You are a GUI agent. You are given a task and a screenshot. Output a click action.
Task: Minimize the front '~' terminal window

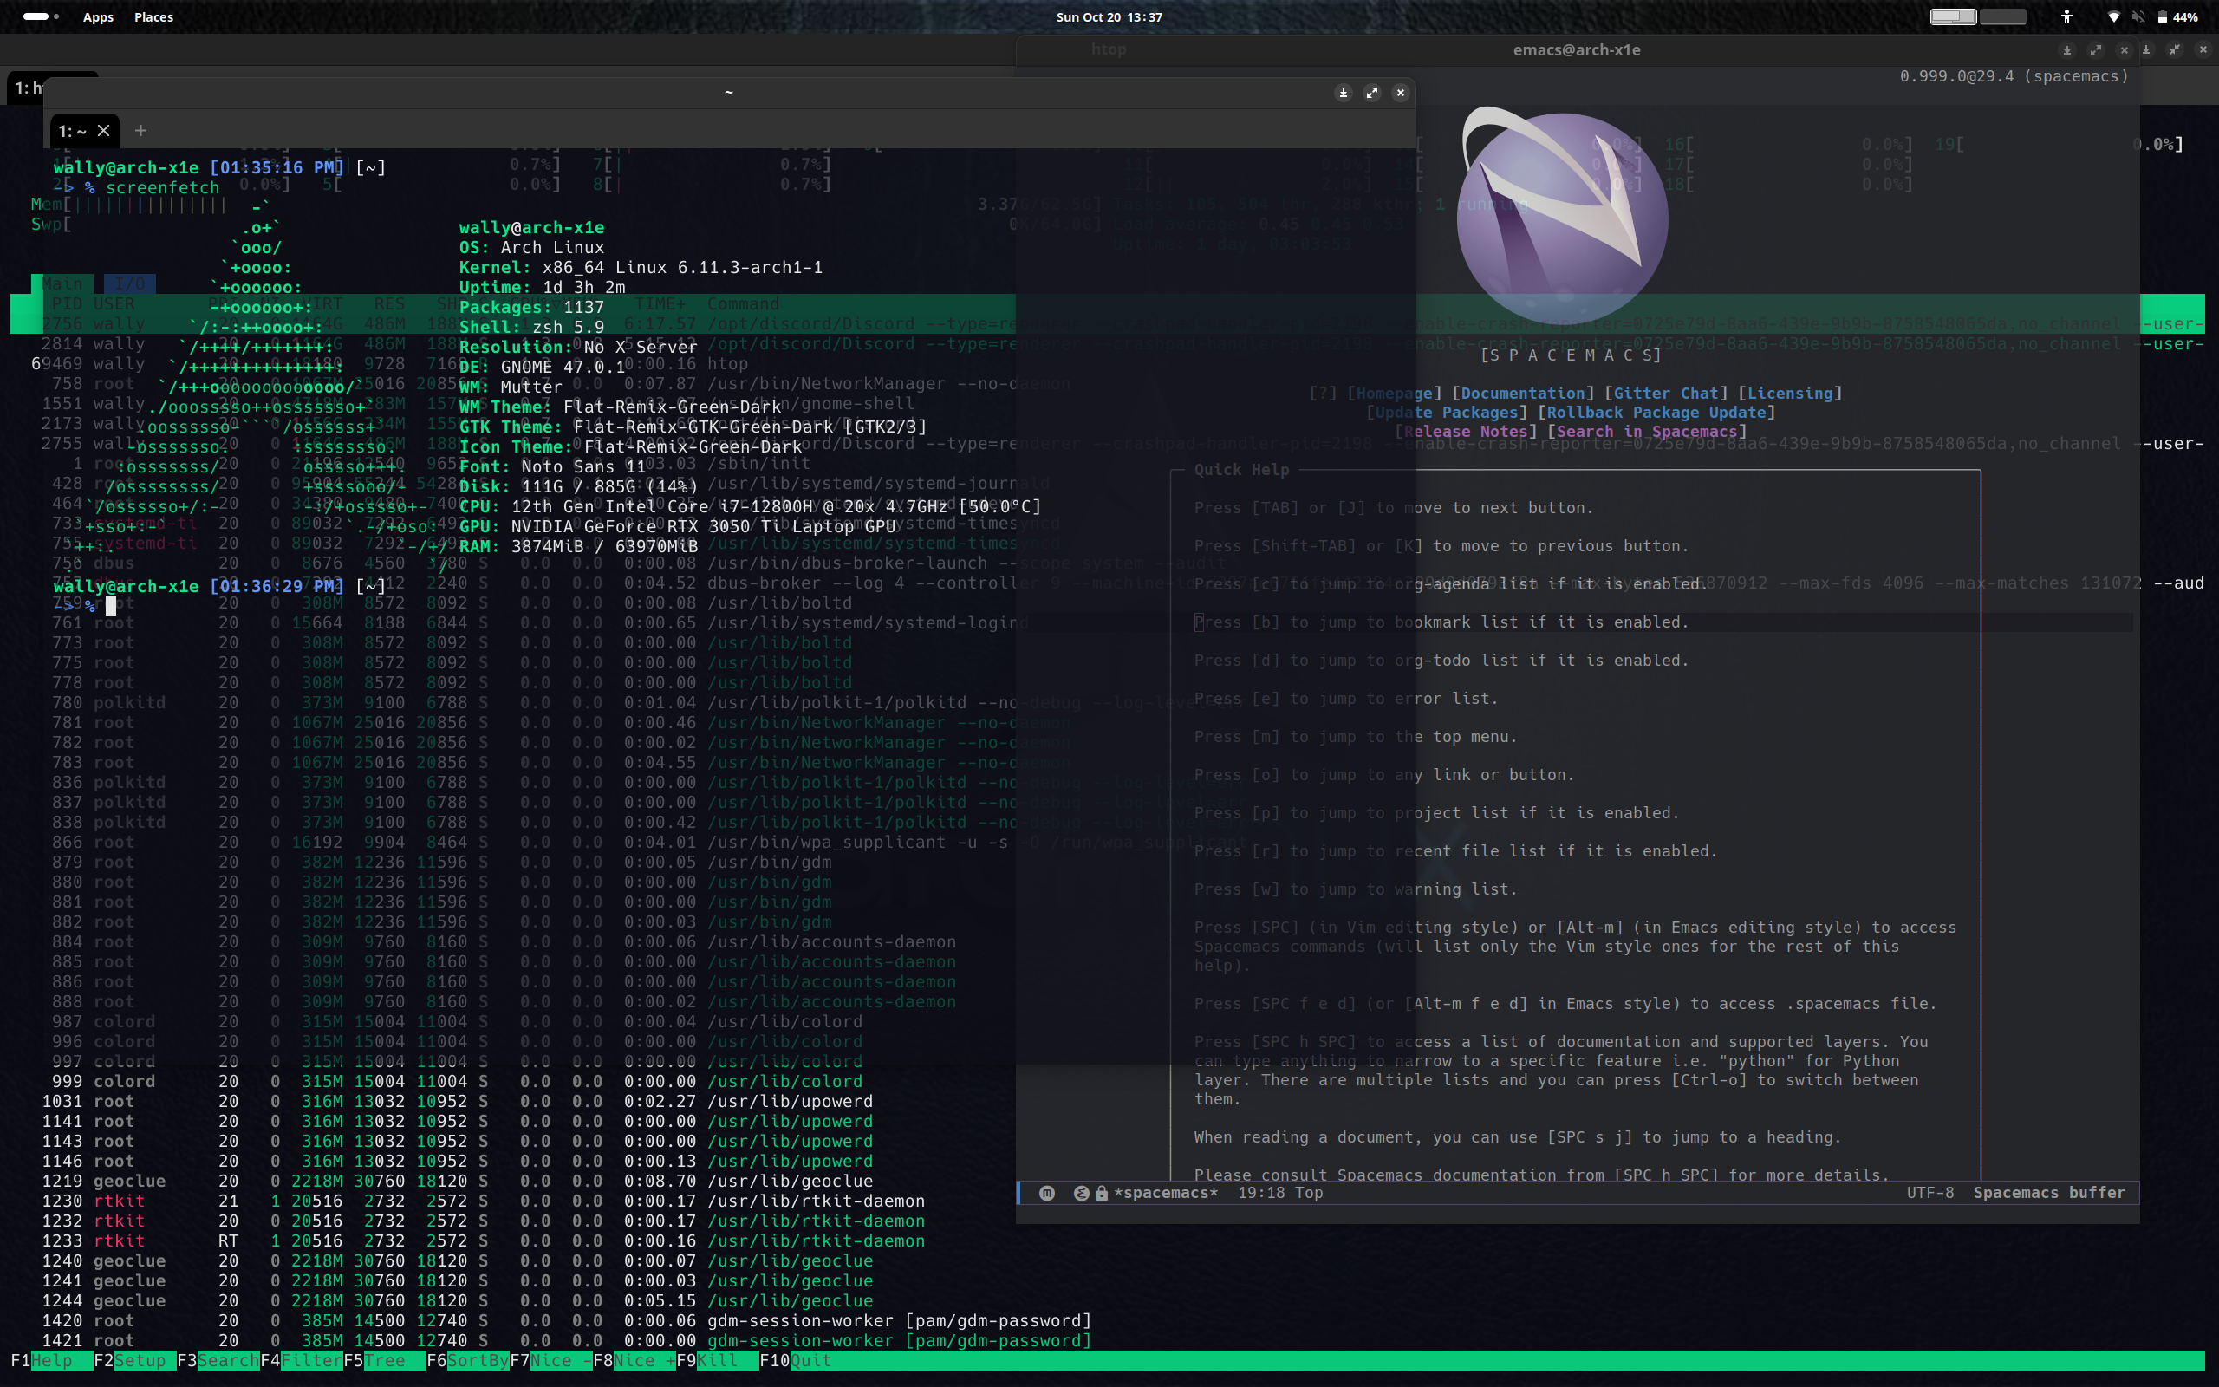[1344, 93]
